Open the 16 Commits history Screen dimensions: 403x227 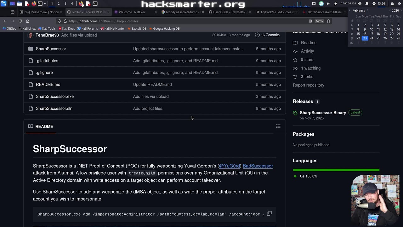click(267, 35)
